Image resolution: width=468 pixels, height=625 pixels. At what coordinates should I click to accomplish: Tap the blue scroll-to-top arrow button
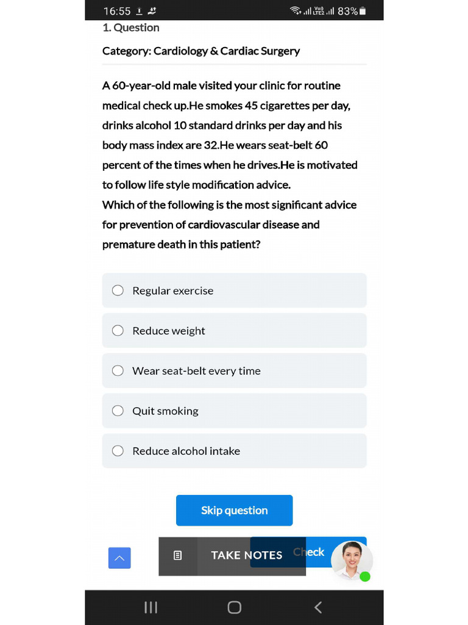[x=119, y=558]
